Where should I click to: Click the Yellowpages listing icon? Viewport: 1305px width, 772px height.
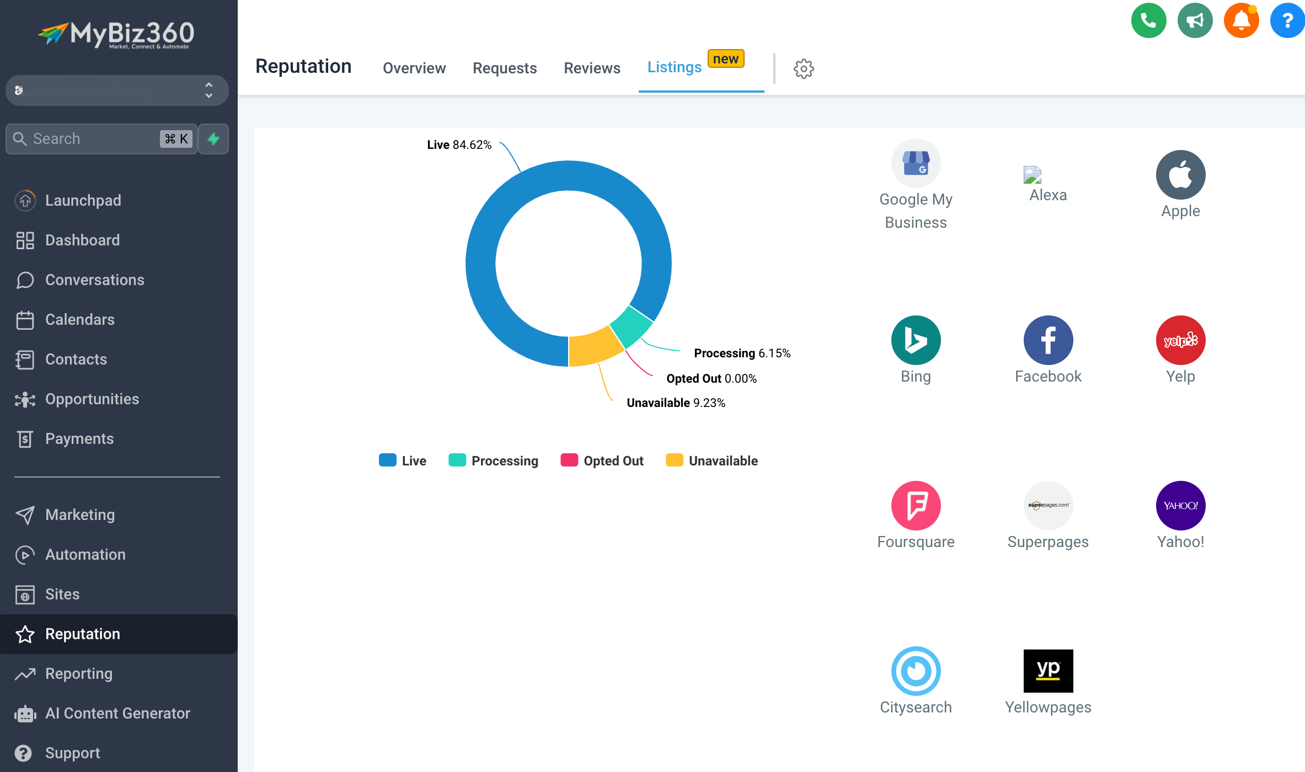(1048, 671)
